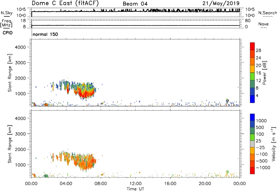Viewport: 277px width, 191px height.
Task: Click 'Slant Range [km]' label of power panel
Action: click(x=10, y=73)
